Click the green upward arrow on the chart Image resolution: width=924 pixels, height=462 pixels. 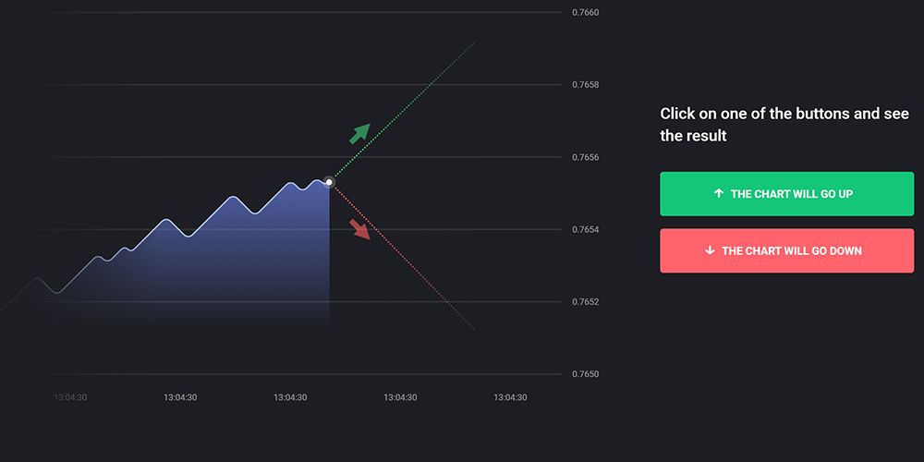[359, 134]
